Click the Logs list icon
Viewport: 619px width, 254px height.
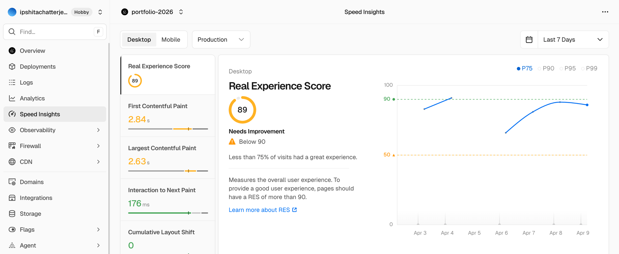(12, 83)
